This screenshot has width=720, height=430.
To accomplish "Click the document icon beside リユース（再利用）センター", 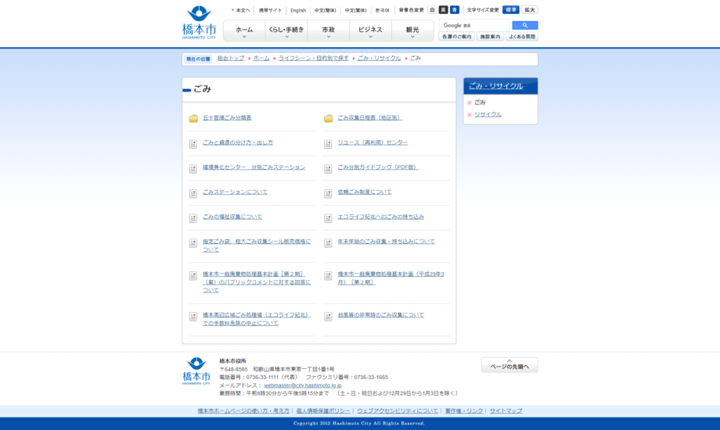I will point(329,144).
